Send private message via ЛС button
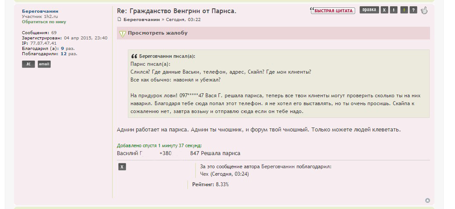This screenshot has width=455, height=209. tap(28, 64)
